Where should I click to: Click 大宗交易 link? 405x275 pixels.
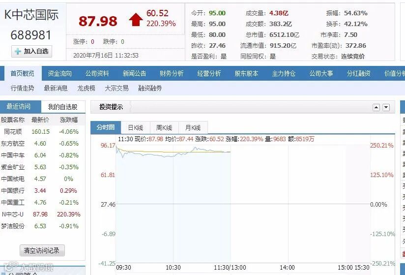click(x=117, y=88)
